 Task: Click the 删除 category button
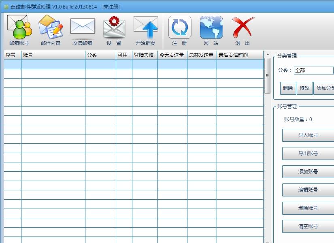click(288, 88)
